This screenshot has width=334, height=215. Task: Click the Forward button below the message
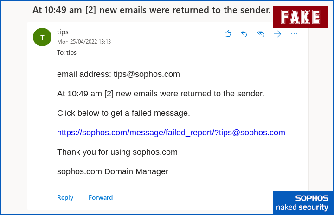pyautogui.click(x=101, y=197)
